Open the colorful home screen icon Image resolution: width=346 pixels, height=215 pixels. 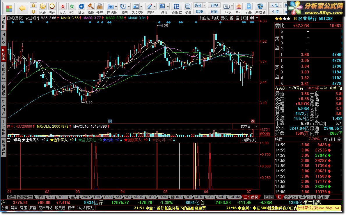[9, 8]
